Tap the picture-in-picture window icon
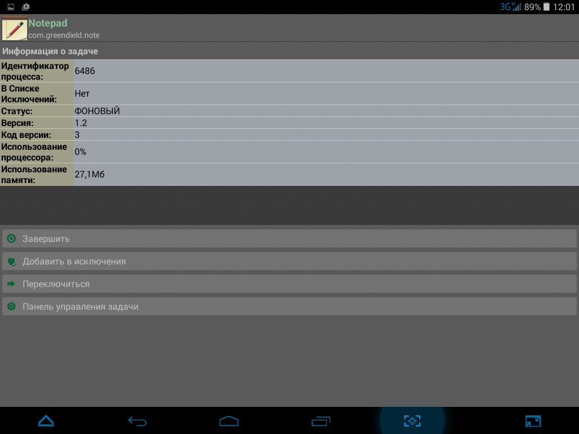This screenshot has width=579, height=434. pyautogui.click(x=533, y=421)
